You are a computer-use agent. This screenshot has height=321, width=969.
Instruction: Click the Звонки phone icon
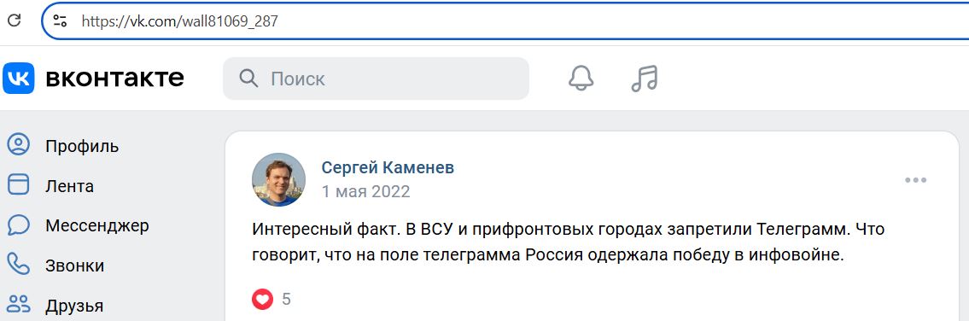coord(19,264)
